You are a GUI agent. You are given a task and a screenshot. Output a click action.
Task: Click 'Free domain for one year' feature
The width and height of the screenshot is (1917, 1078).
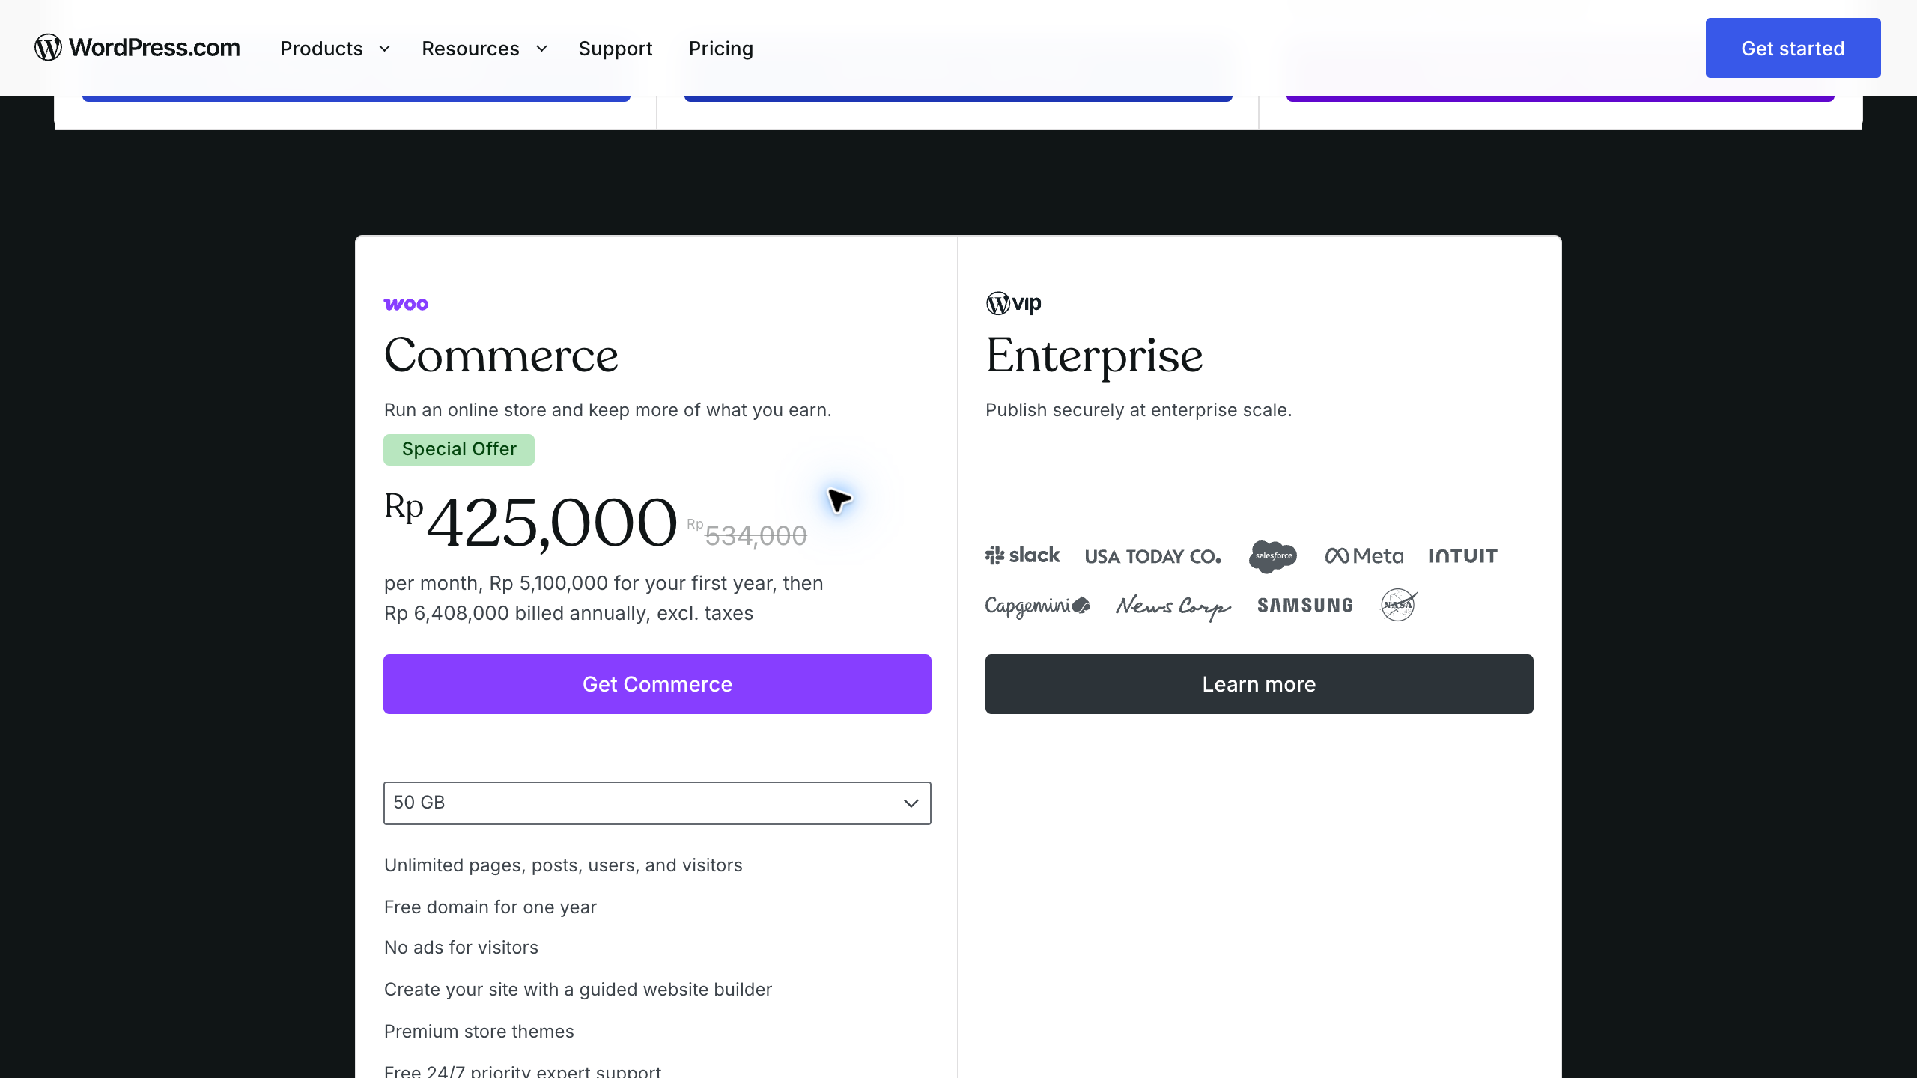pyautogui.click(x=490, y=907)
